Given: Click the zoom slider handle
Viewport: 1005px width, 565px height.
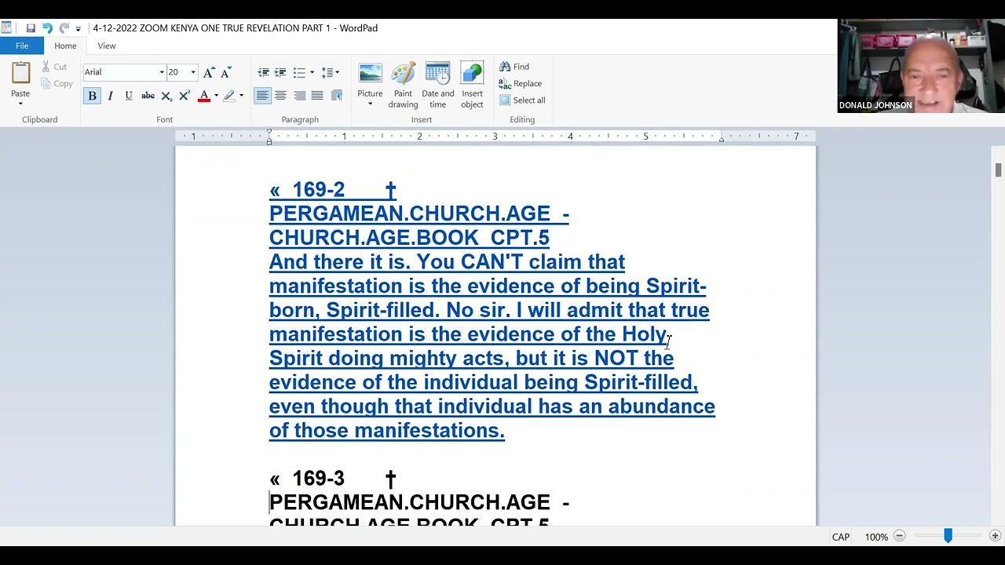Looking at the screenshot, I should 948,536.
